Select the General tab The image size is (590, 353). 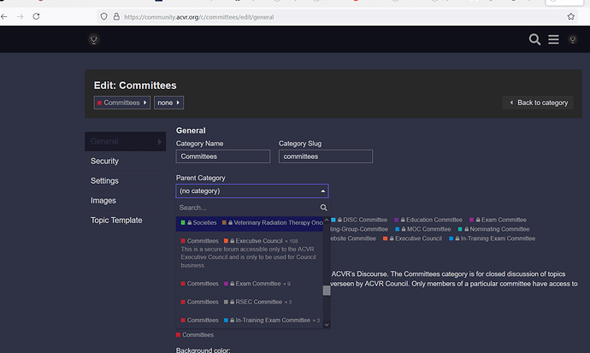pos(126,141)
